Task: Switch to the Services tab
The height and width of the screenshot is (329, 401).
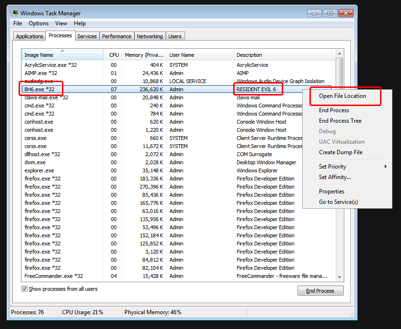Action: pos(87,36)
